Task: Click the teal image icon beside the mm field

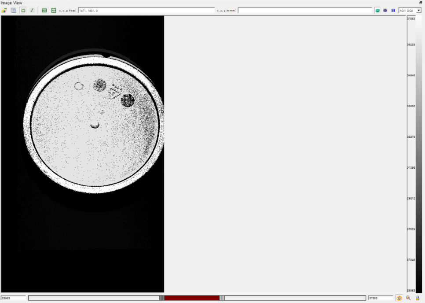Action: 377,10
